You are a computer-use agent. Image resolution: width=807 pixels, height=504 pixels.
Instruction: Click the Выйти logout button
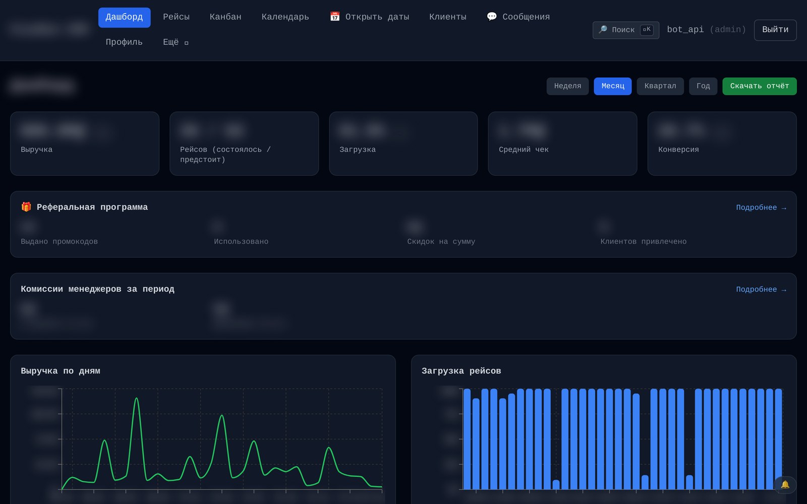tap(775, 30)
